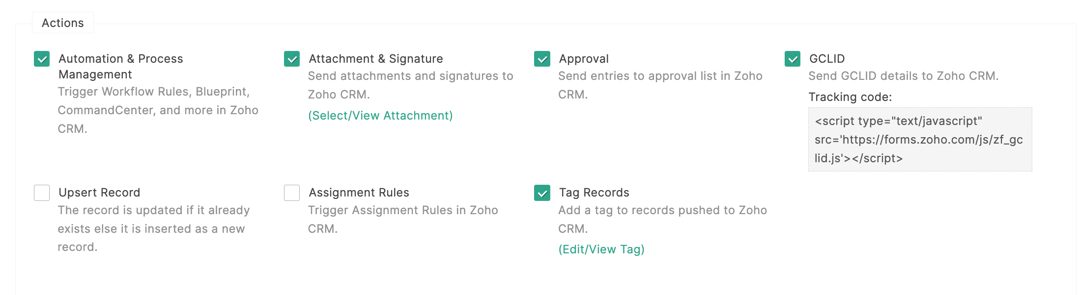Open the Select/View Attachment link

(x=380, y=116)
